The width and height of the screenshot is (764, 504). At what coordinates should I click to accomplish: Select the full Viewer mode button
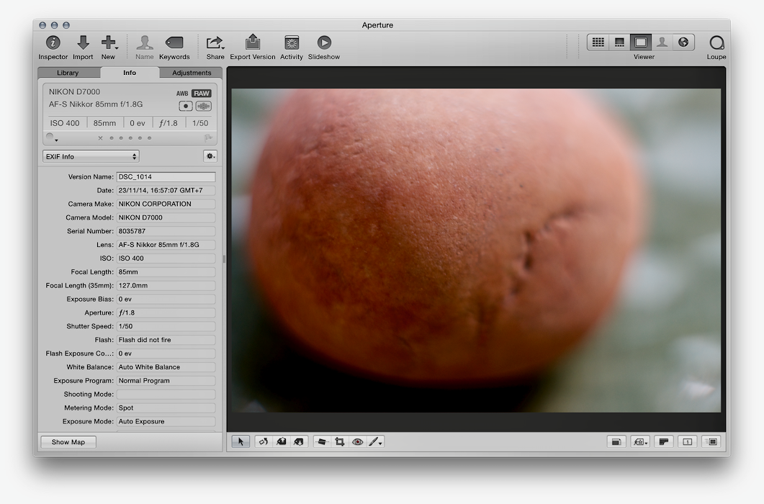[641, 42]
